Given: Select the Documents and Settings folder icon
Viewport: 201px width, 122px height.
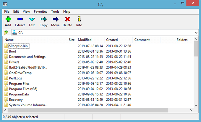Looking at the screenshot, I should pos(6,57).
